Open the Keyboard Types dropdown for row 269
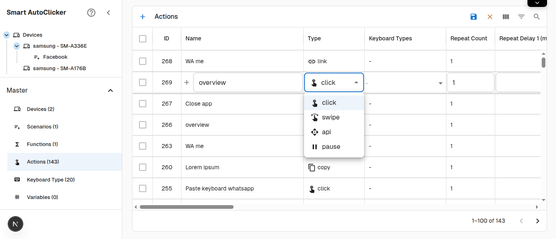The image size is (556, 239). 440,82
